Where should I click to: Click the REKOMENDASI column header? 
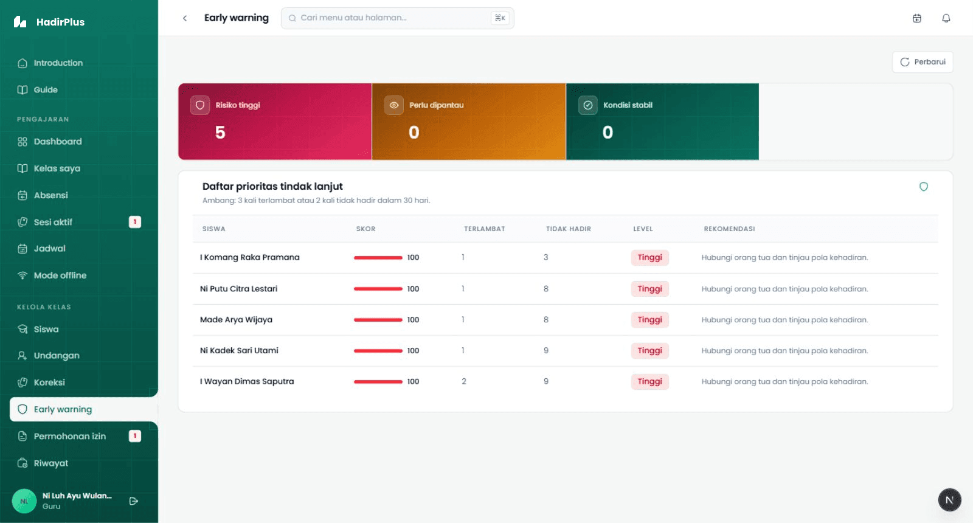click(730, 229)
